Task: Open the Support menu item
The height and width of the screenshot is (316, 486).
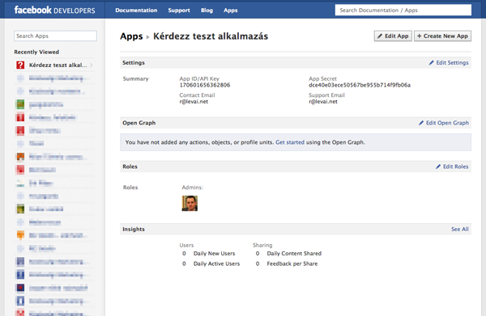Action: (x=179, y=11)
